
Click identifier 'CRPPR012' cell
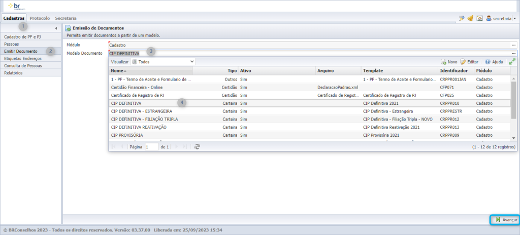click(x=449, y=119)
